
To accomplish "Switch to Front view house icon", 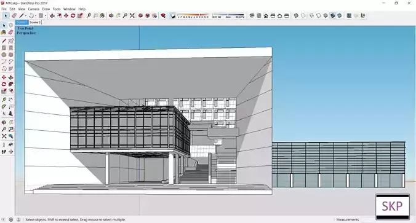I will point(266,16).
